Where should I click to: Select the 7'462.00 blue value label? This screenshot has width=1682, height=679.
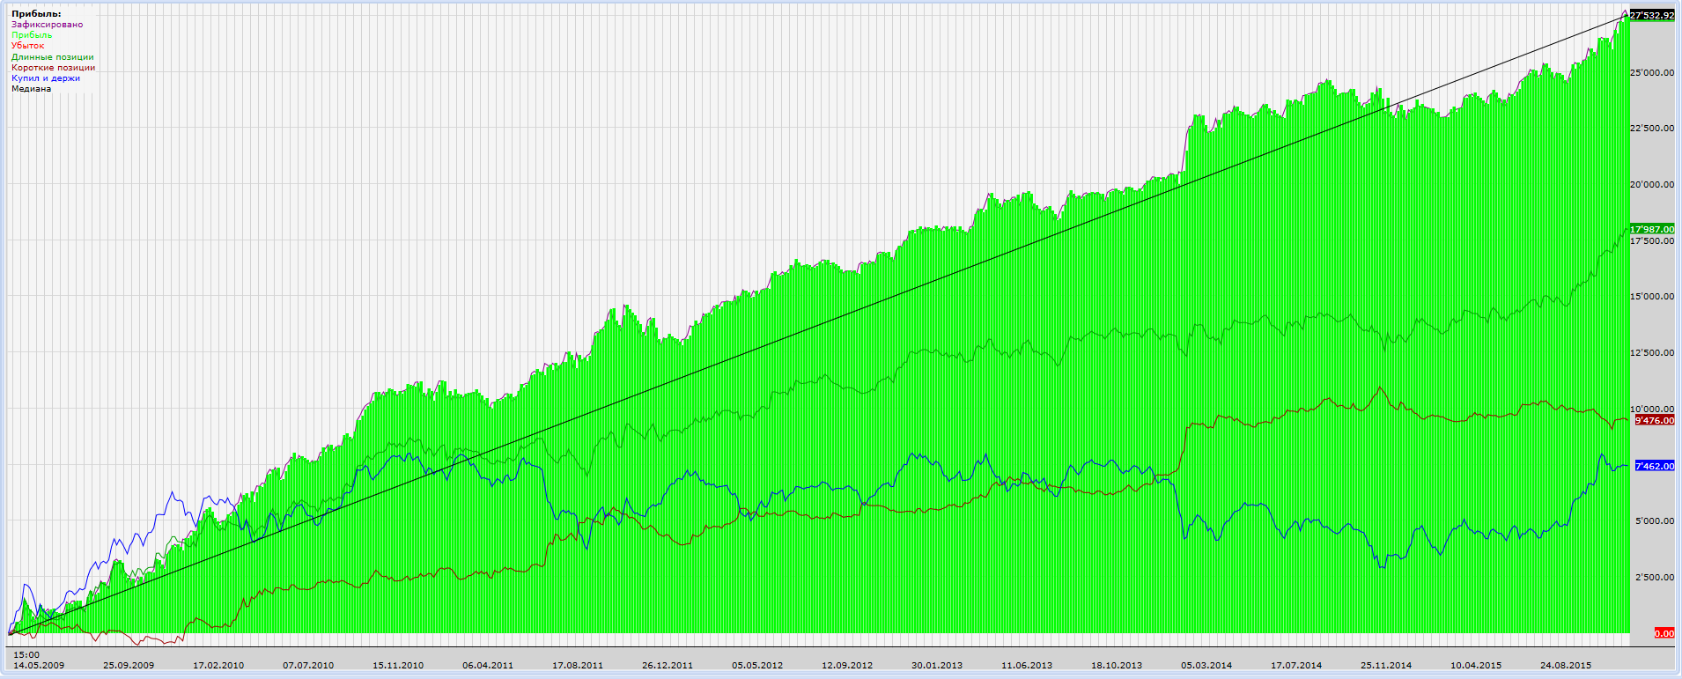[x=1654, y=466]
